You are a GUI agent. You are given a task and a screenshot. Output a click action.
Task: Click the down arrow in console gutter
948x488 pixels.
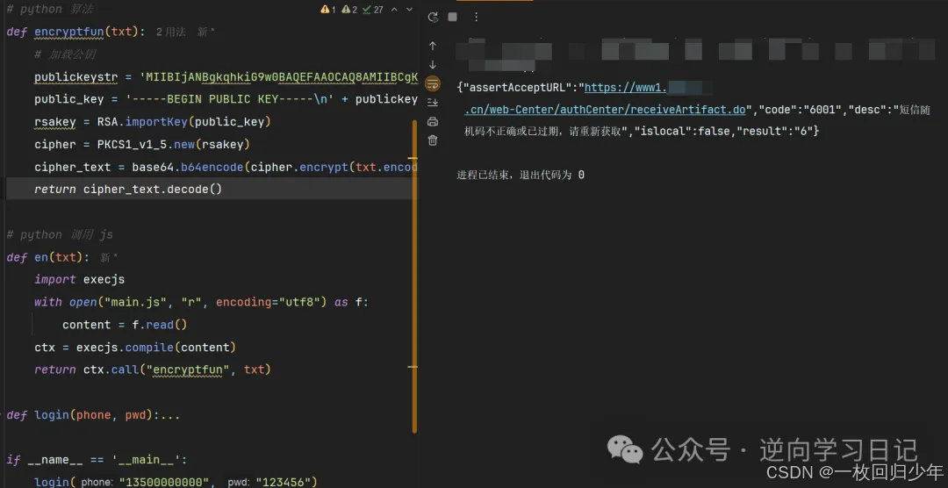click(432, 65)
